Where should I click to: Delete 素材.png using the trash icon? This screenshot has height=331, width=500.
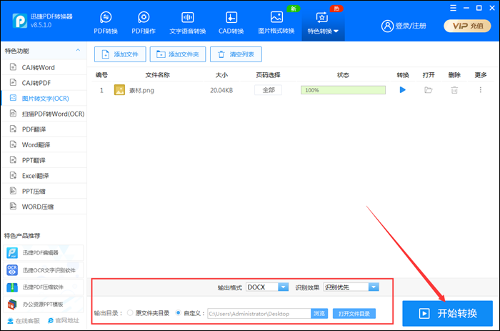click(x=454, y=90)
